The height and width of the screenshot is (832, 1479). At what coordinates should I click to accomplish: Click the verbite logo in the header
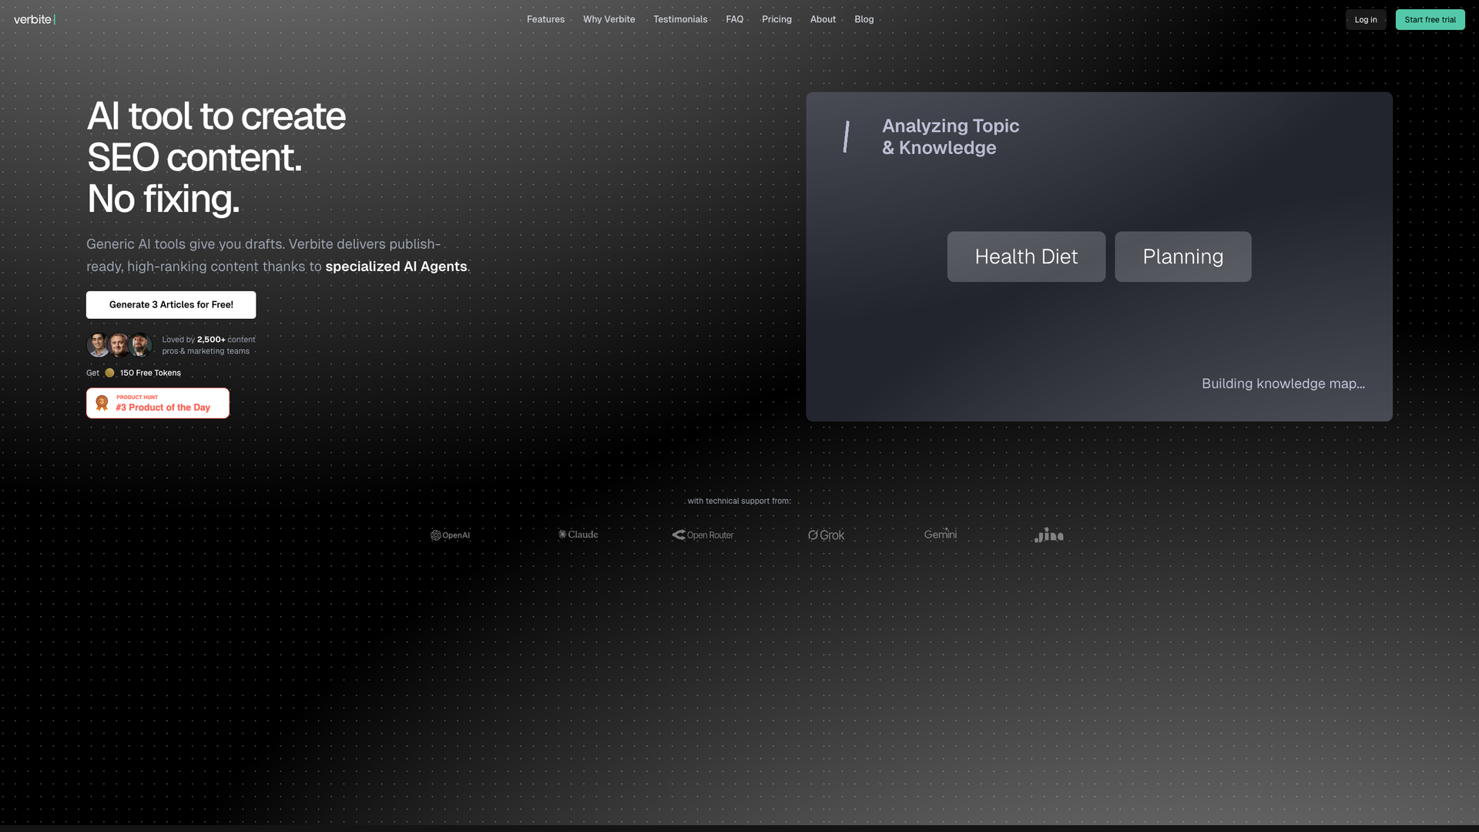click(x=33, y=19)
